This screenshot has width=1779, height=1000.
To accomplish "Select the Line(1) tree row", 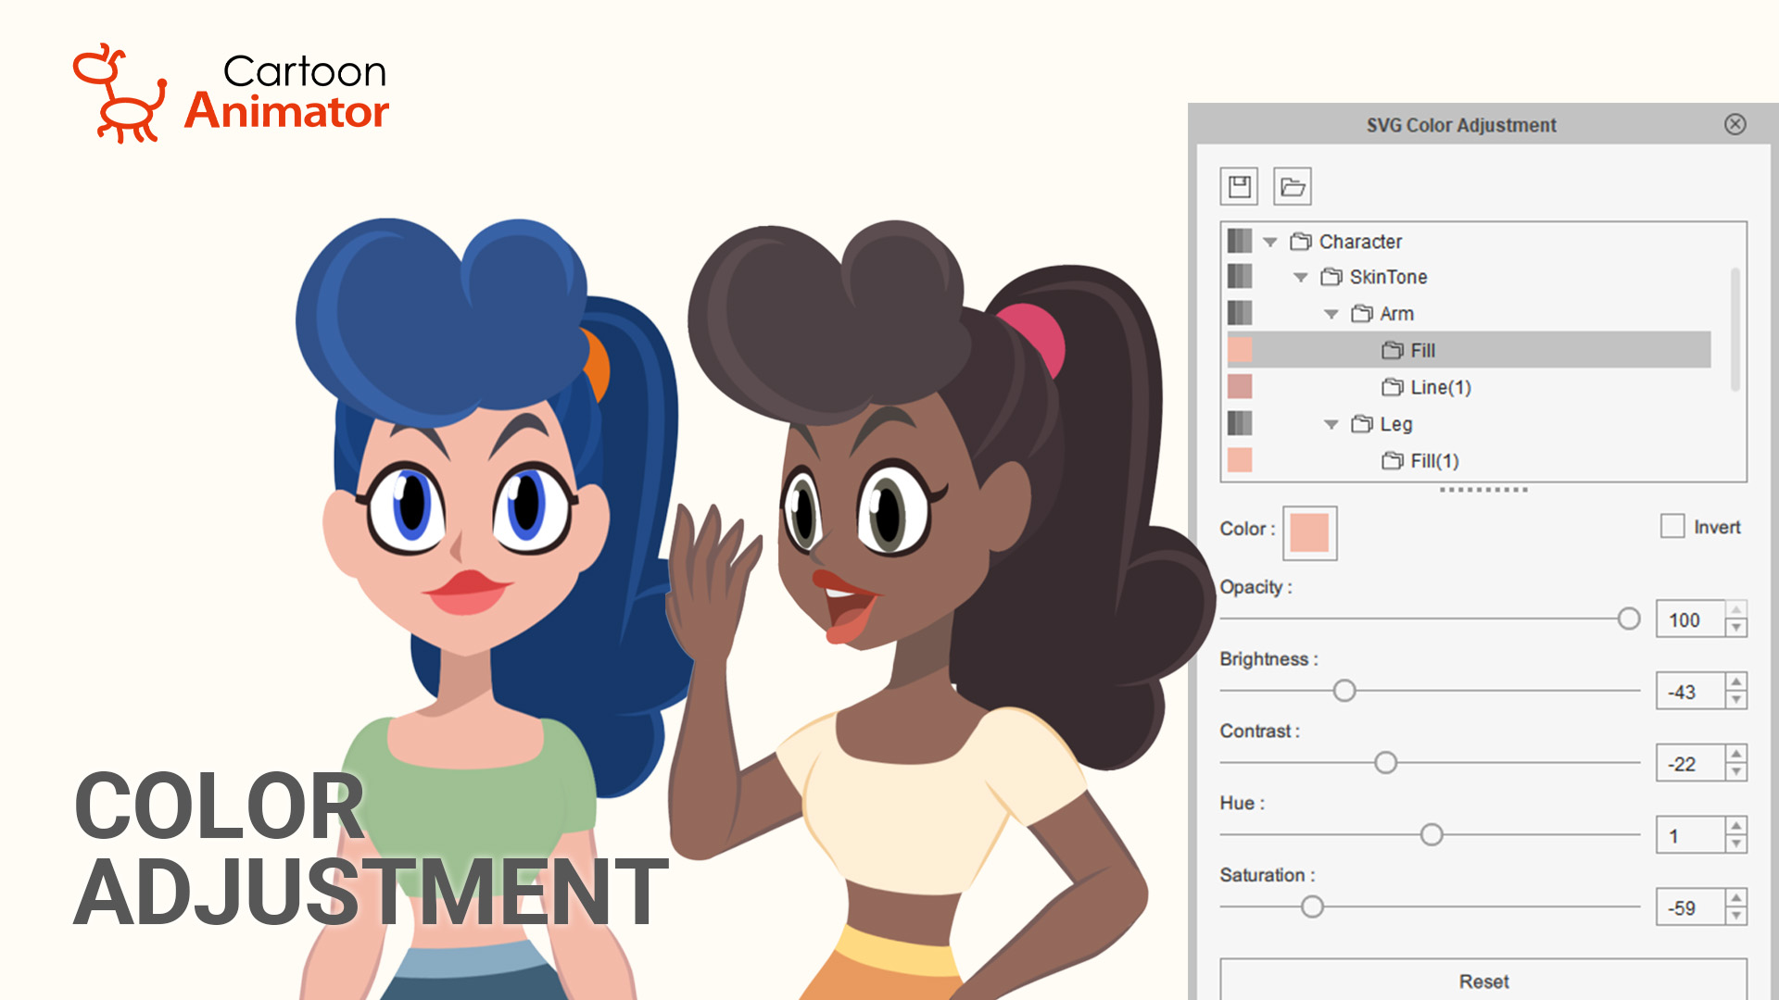I will click(1469, 387).
